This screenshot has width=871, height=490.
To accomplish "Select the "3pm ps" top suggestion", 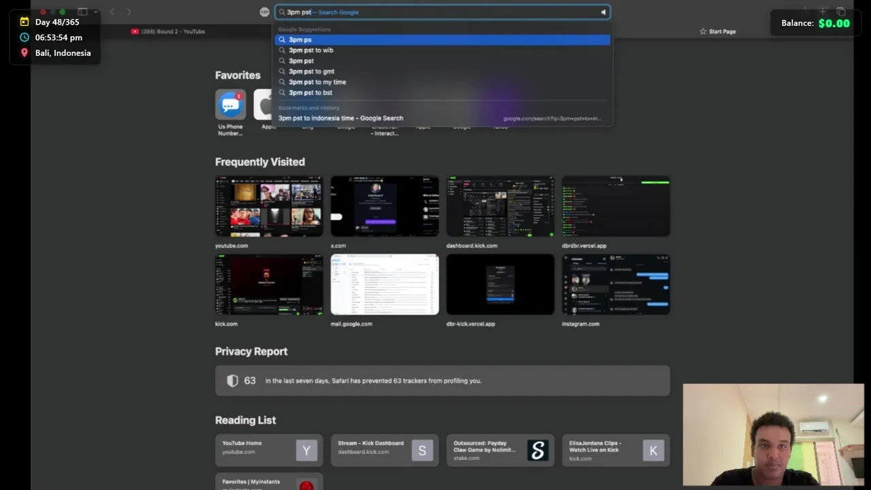I will coord(442,39).
